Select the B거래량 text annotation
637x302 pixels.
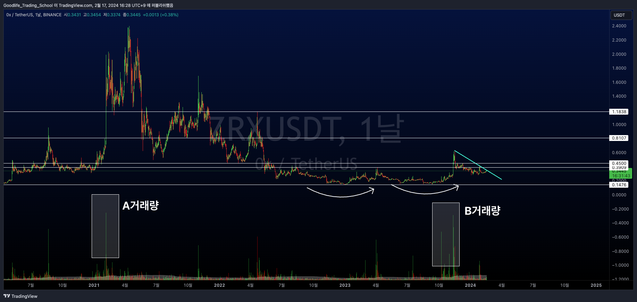point(483,211)
